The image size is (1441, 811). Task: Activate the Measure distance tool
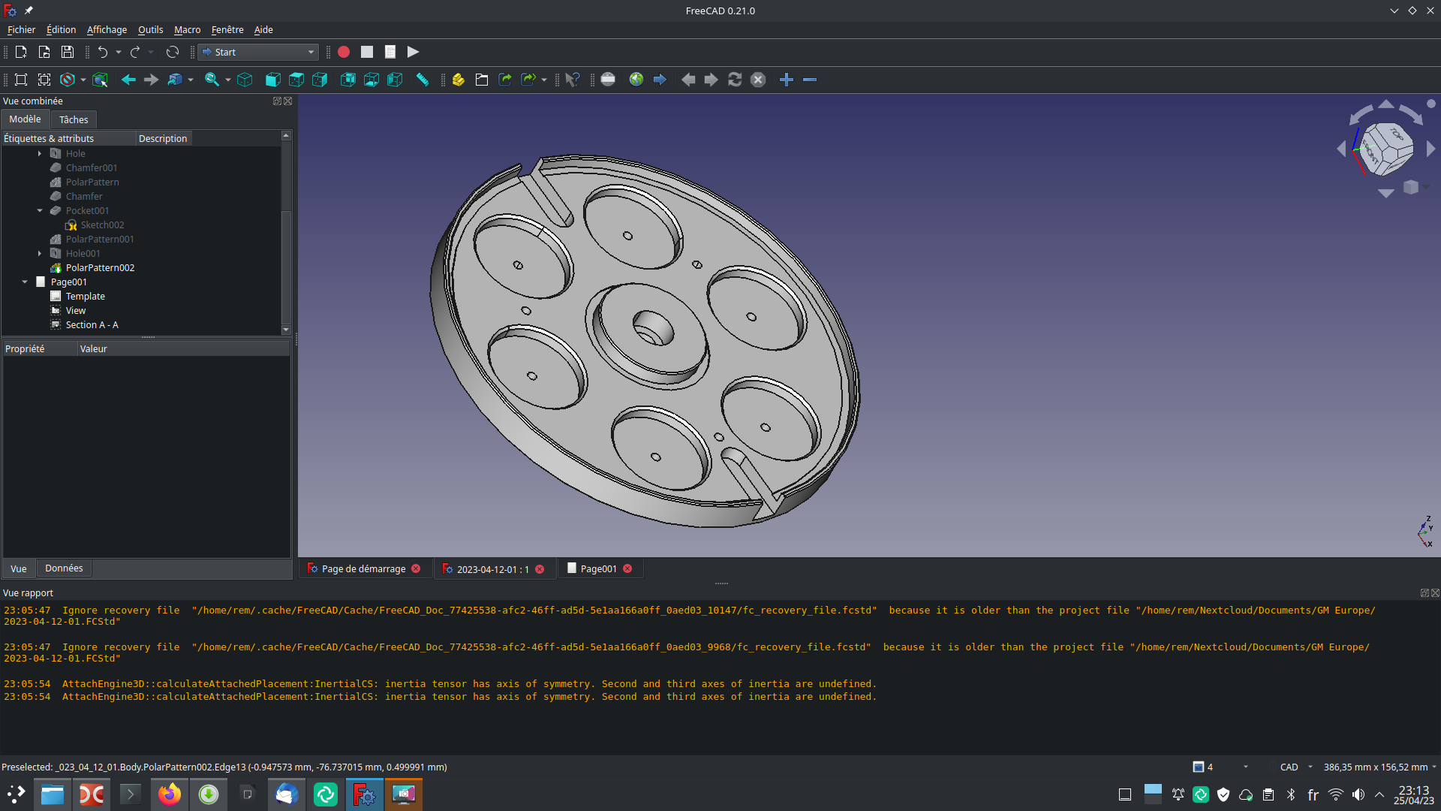point(423,79)
